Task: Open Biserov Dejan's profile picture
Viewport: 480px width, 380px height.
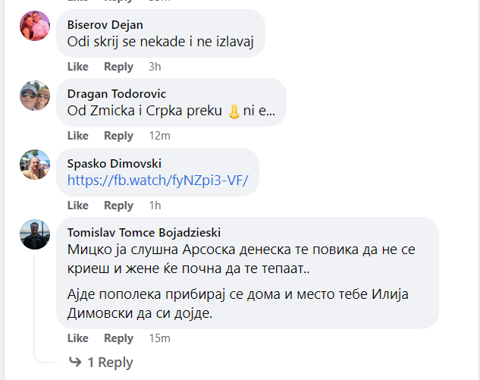Action: (35, 27)
